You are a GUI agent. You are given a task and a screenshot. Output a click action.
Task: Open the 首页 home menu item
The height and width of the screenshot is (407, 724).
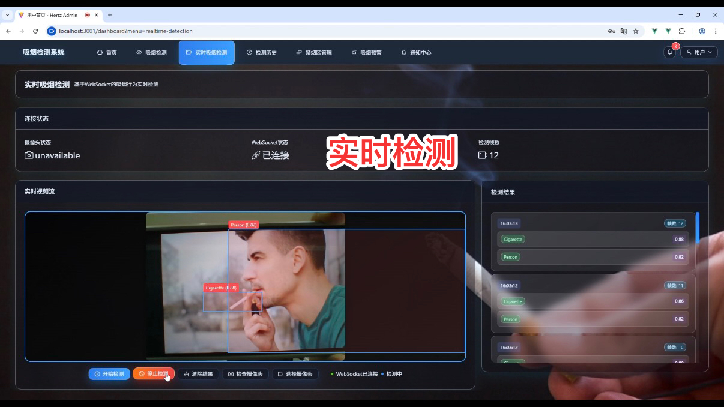(107, 53)
